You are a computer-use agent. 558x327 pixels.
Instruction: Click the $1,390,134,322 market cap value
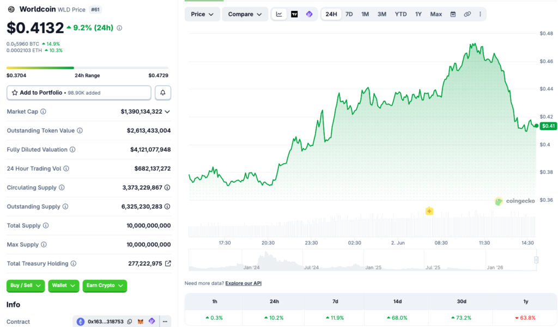[141, 112]
